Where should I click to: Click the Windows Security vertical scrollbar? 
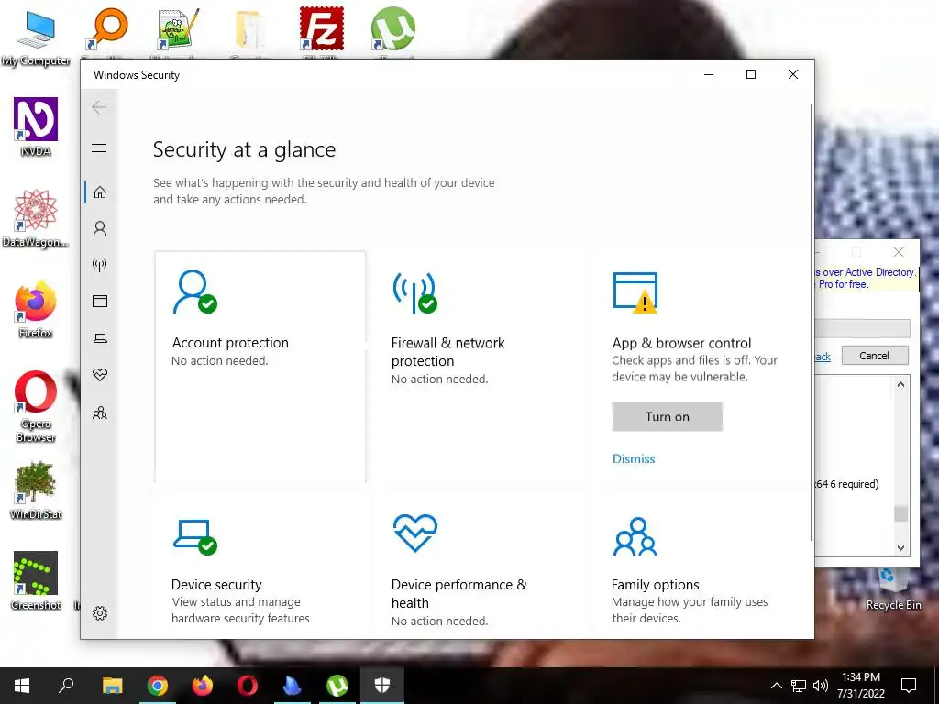pos(812,322)
